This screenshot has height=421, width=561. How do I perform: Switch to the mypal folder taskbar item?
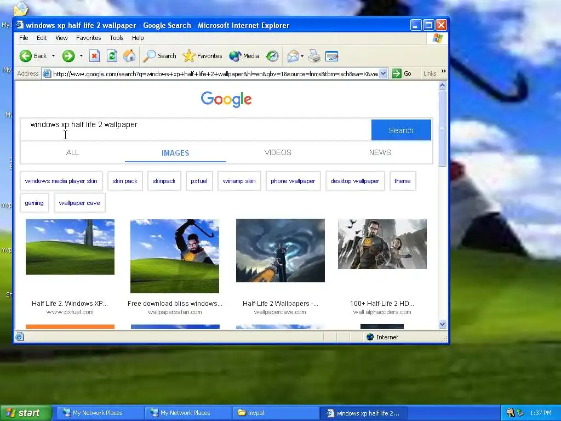(x=276, y=413)
